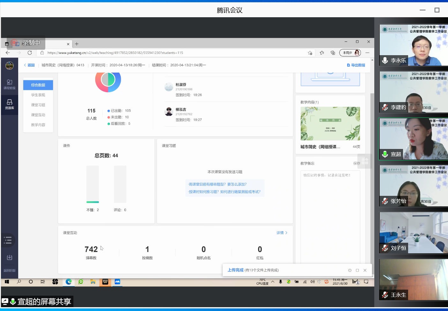Screen dimensions: 448x311
Task: Open the 课程班级 sidebar icon
Action: coord(10,84)
